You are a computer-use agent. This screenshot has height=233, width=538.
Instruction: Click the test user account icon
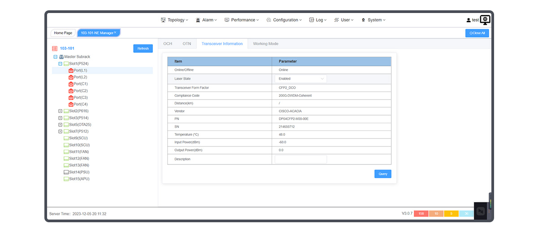[x=469, y=20]
